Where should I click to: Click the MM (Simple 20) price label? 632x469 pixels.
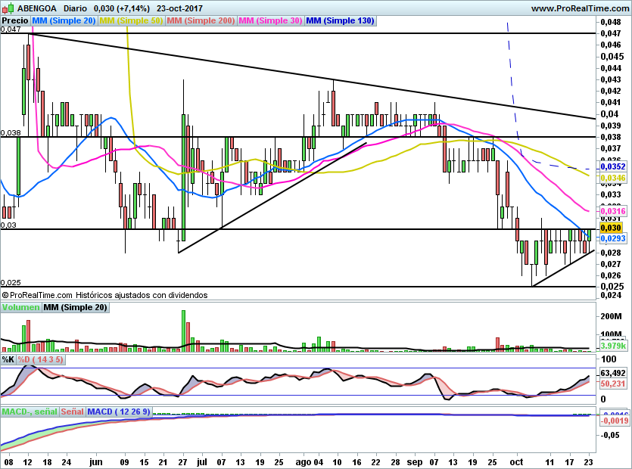click(64, 21)
